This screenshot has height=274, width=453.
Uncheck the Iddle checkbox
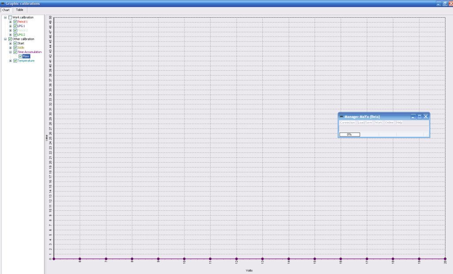tap(15, 48)
